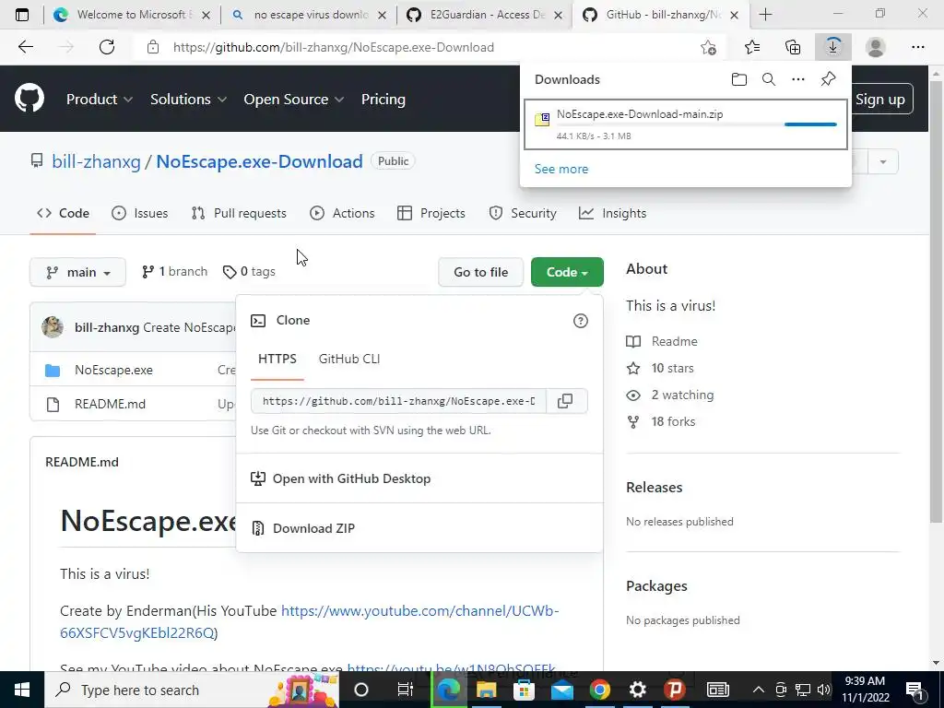Copy the HTTPS clone URL to clipboard
Viewport: 944px width, 708px height.
[565, 401]
